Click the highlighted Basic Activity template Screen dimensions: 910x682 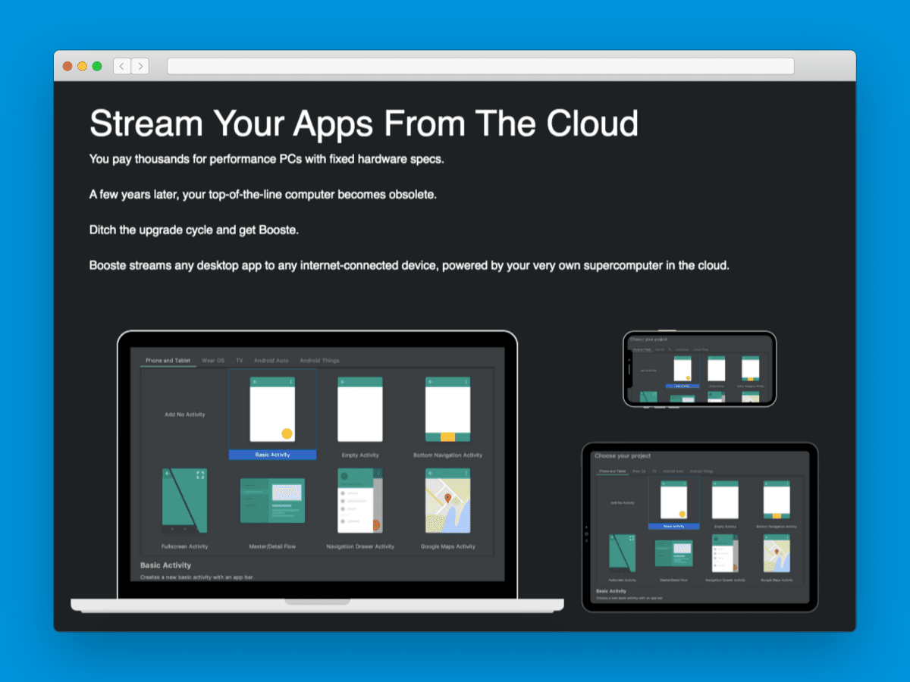(x=272, y=455)
